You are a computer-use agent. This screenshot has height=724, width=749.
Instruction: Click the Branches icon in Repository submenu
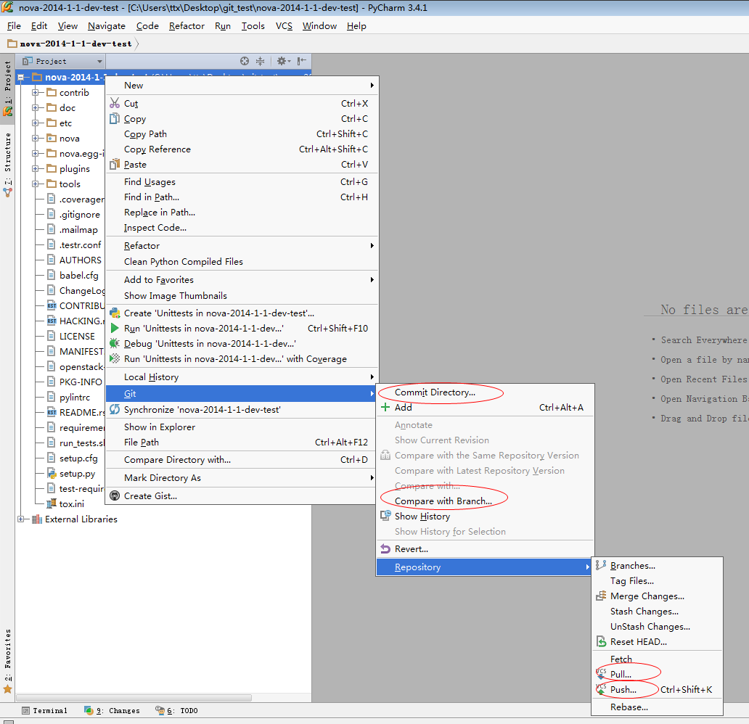(601, 565)
